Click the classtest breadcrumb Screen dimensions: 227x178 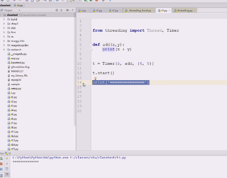click(5, 6)
